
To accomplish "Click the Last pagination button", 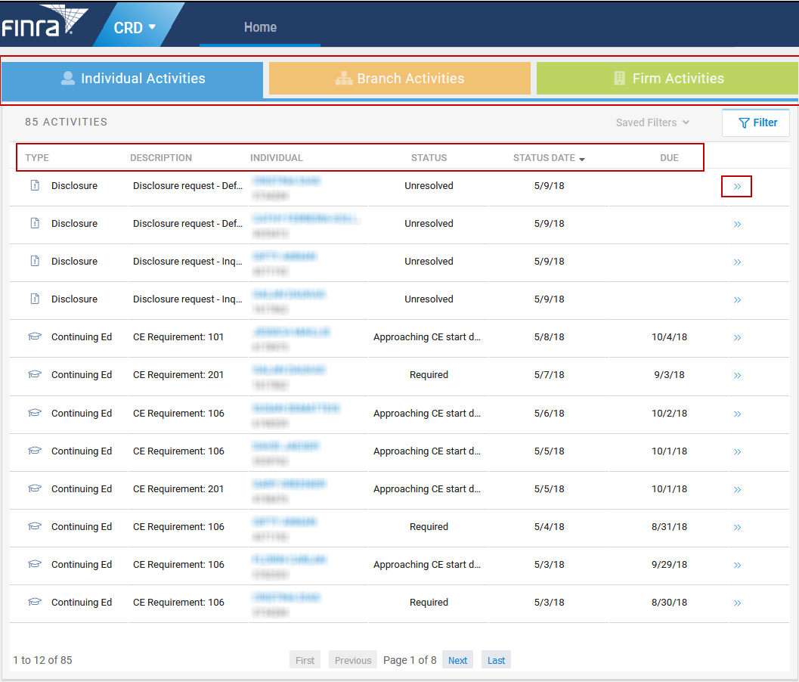I will 496,659.
